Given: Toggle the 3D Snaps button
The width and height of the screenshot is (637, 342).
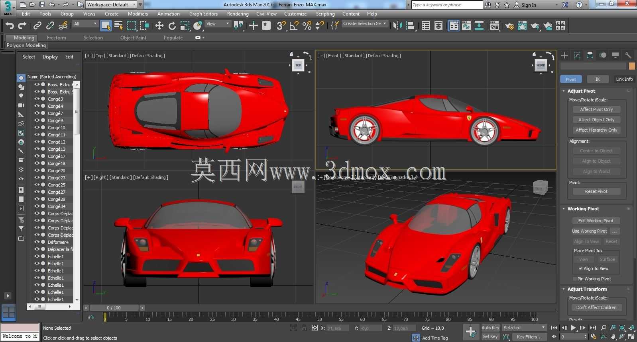Looking at the screenshot, I should (x=281, y=26).
